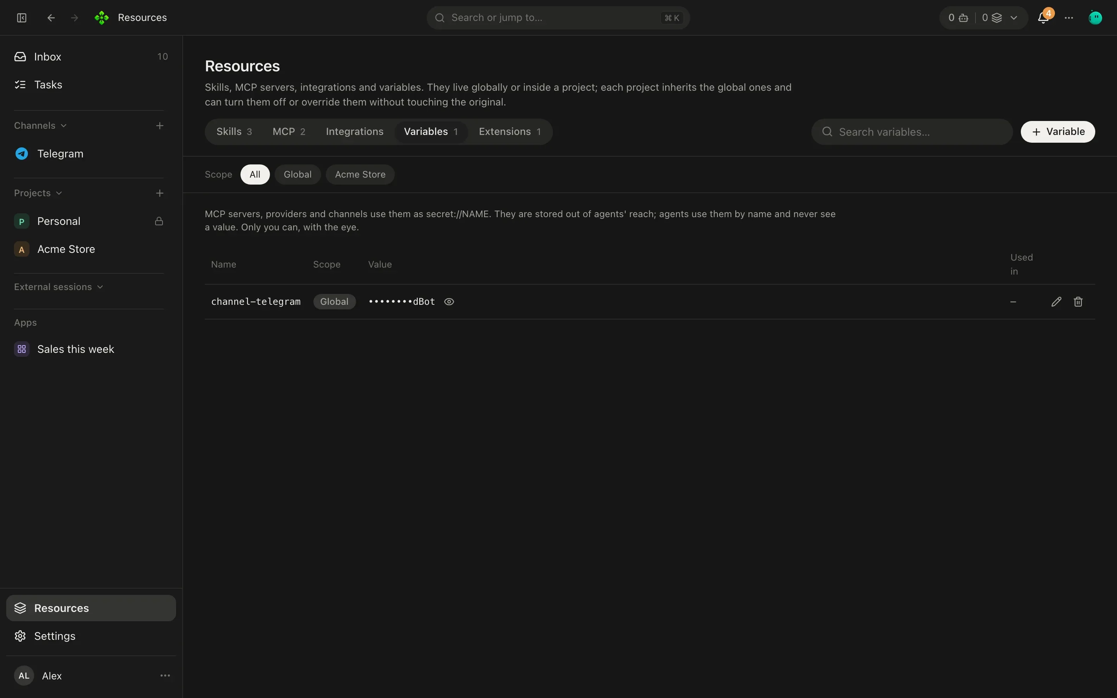Reveal the channel-telegram value with eye
Viewport: 1117px width, 698px height.
click(x=449, y=301)
